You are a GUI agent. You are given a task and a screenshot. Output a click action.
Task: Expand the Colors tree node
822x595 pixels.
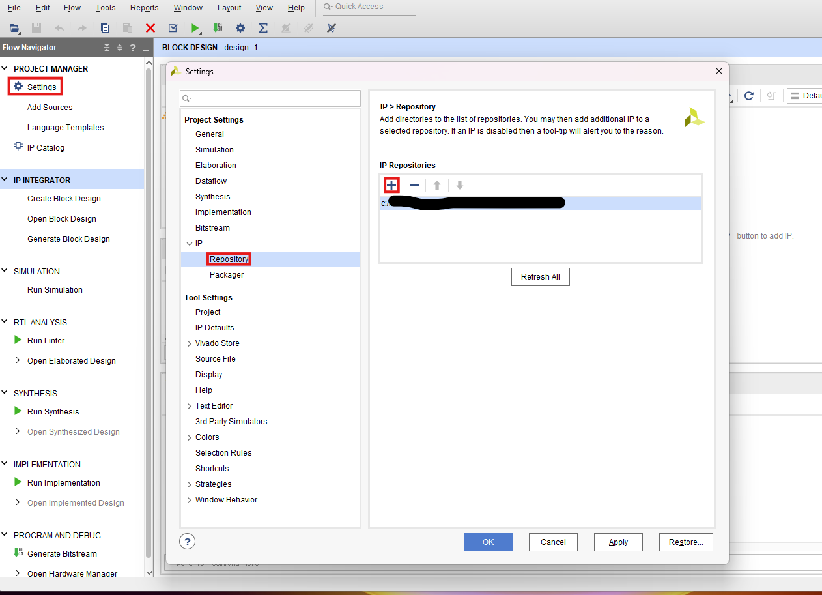189,437
